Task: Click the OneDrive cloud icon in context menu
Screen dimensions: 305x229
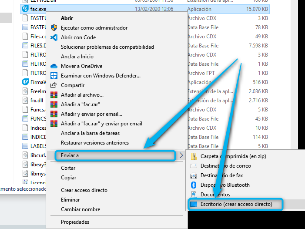Action: pos(54,66)
